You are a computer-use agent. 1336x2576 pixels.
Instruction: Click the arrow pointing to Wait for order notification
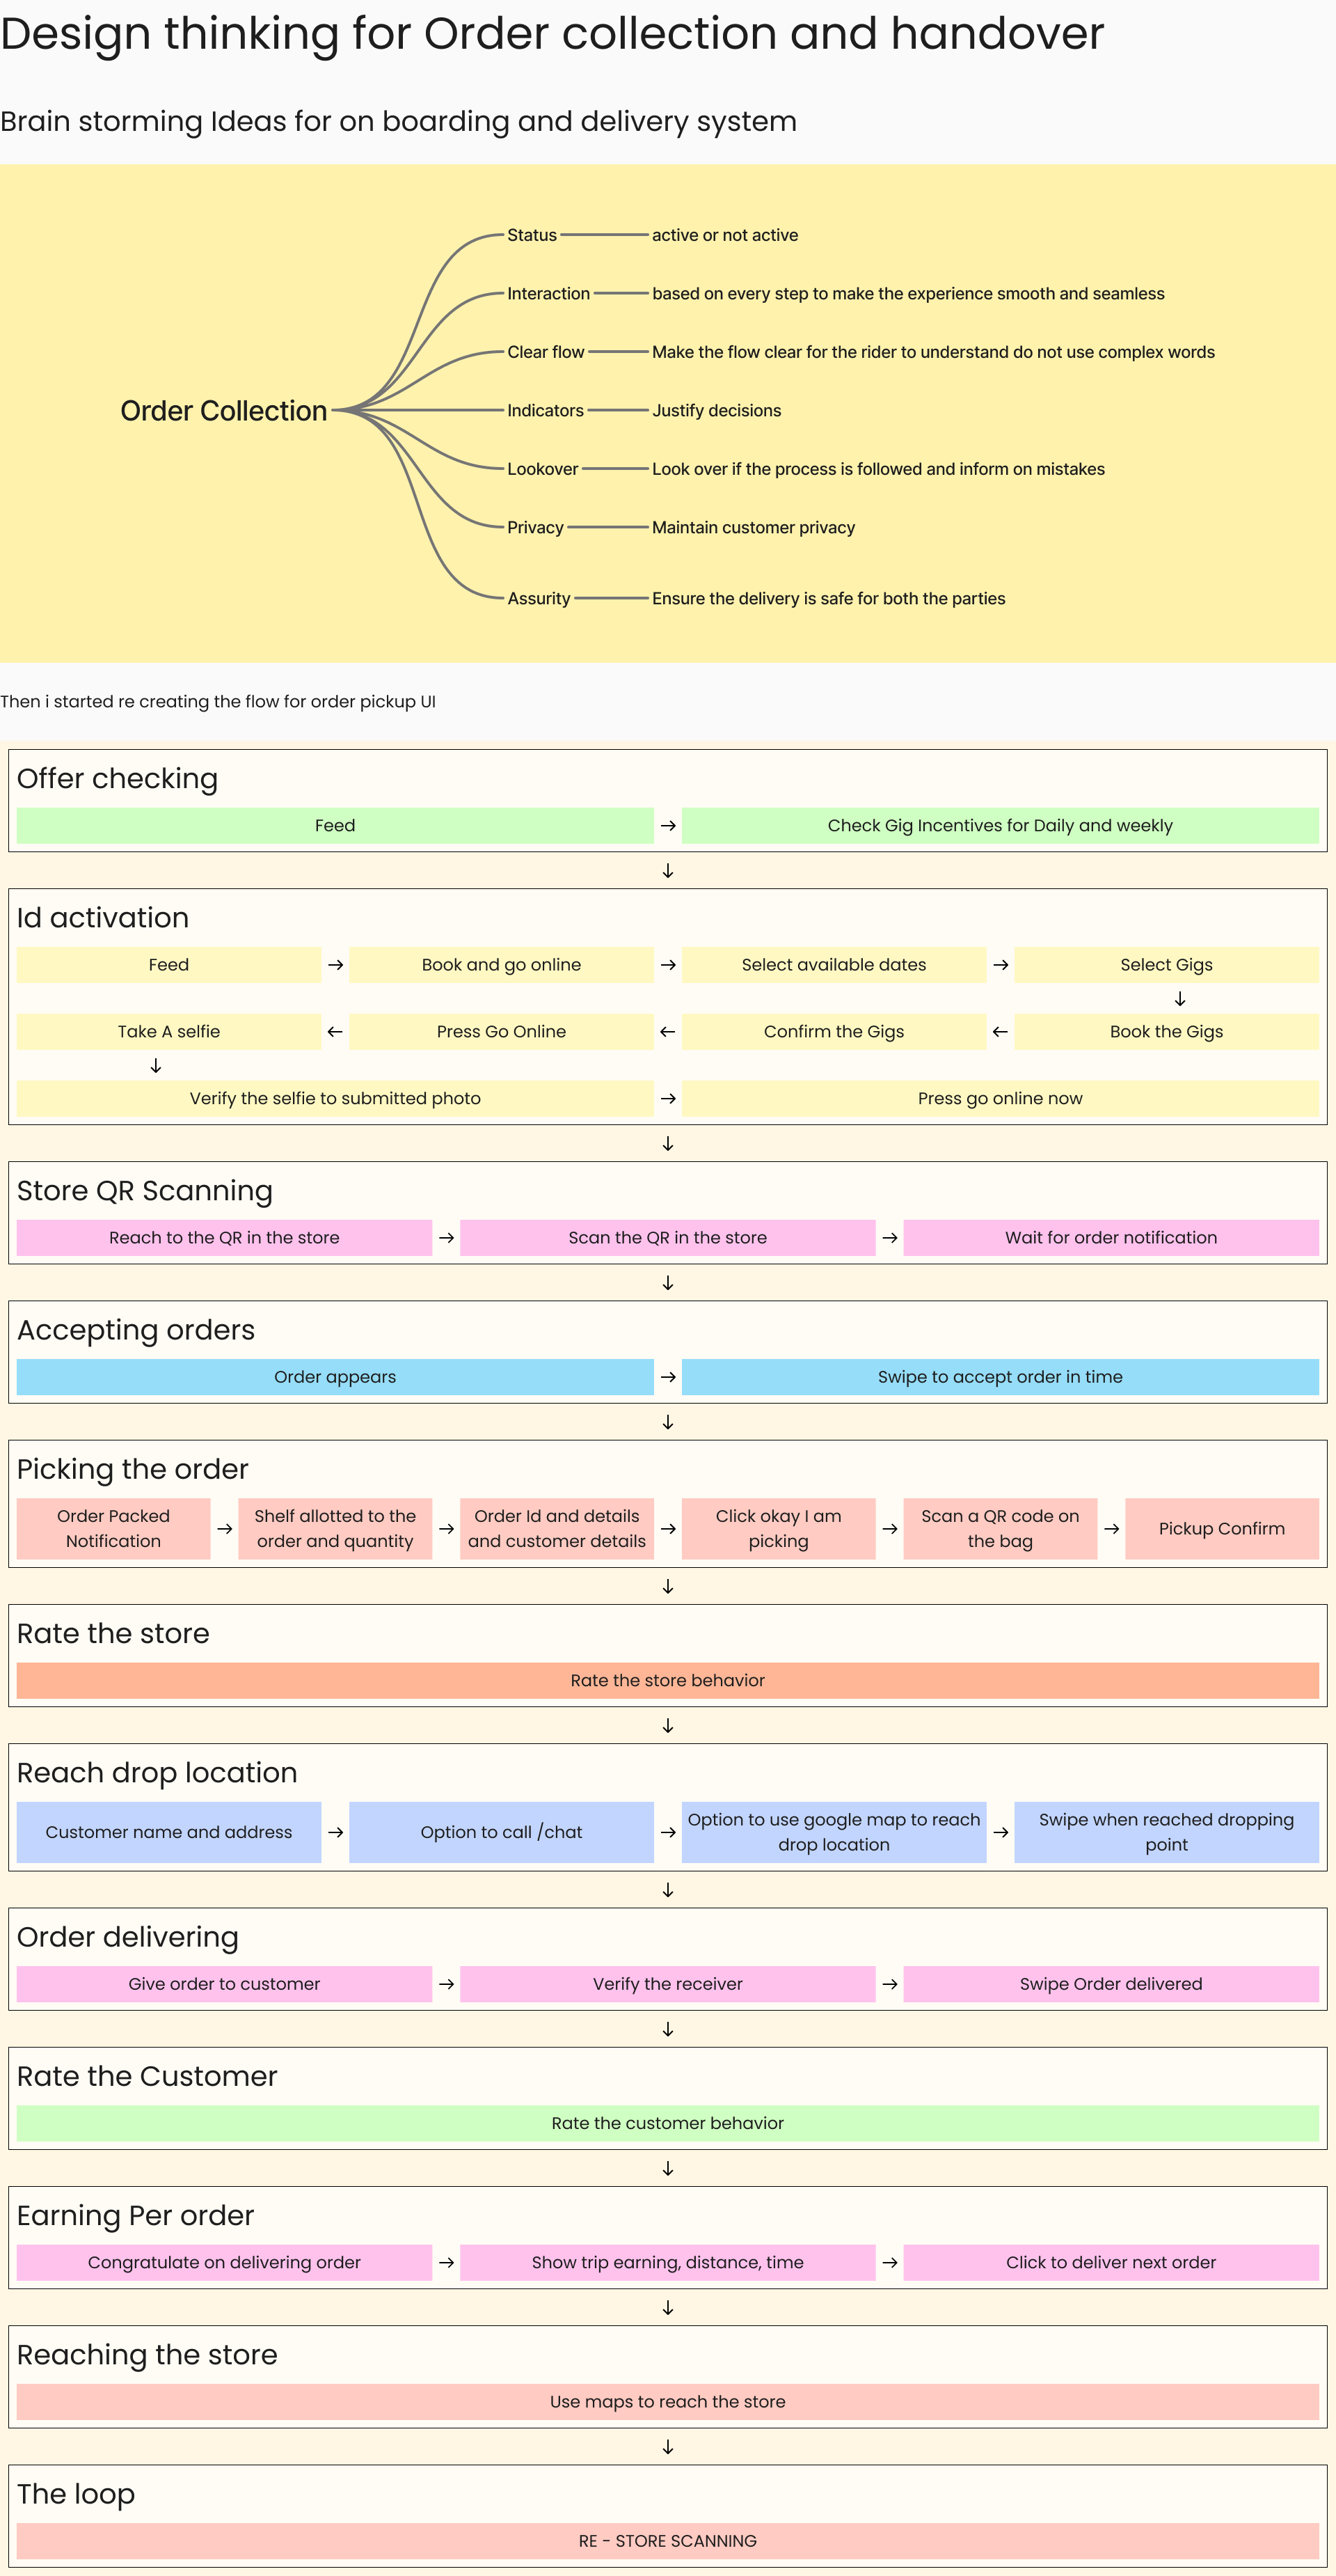(x=889, y=1238)
